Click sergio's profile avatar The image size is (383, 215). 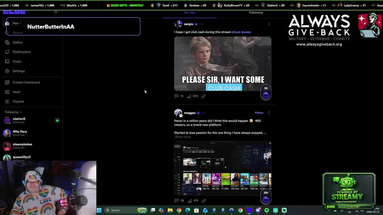coord(178,24)
